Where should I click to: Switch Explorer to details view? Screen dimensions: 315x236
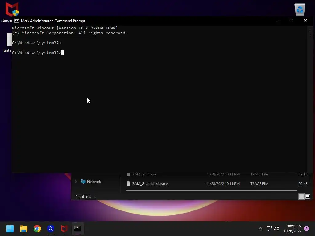[x=301, y=196]
